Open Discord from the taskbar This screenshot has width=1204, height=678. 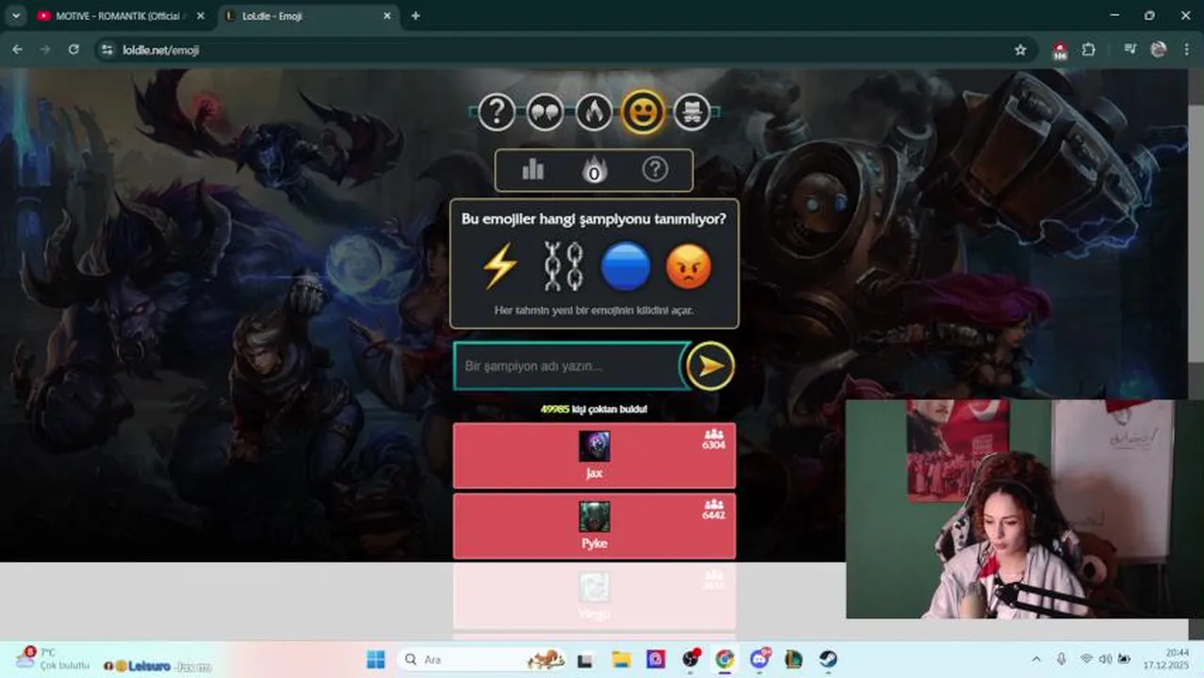759,659
